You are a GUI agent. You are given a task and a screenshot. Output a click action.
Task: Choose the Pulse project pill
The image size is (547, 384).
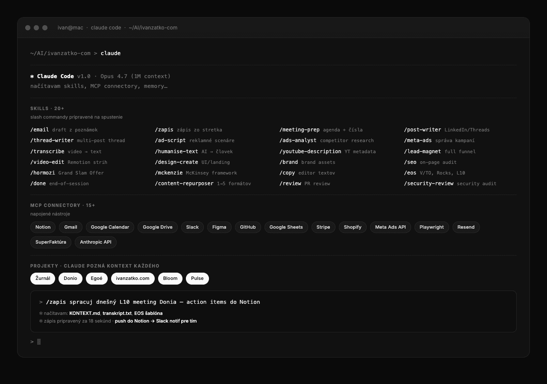click(x=197, y=278)
